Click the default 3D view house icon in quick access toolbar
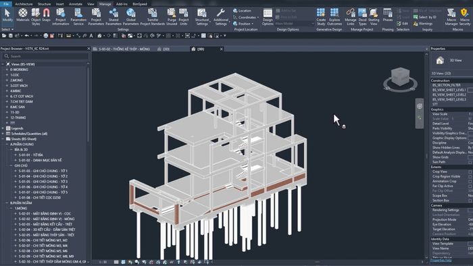Viewport: 473px width, 266px height. point(99,36)
